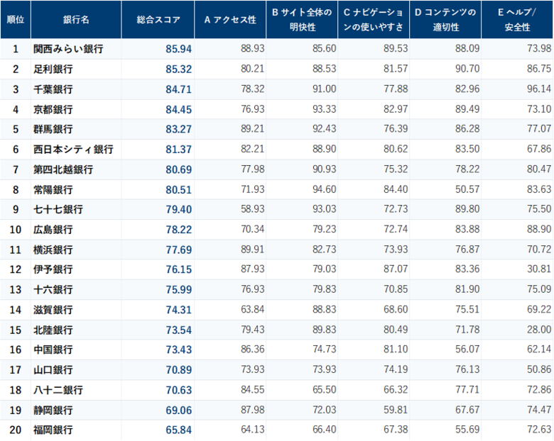
Task: Click the 京都銀行 total score 84.45
Action: click(179, 109)
